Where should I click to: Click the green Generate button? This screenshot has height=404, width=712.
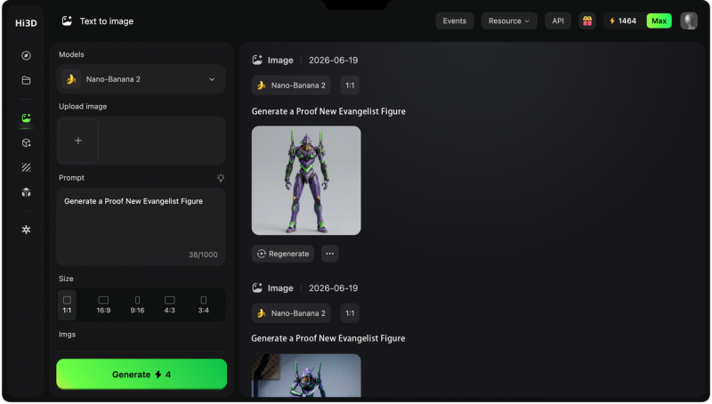tap(142, 374)
